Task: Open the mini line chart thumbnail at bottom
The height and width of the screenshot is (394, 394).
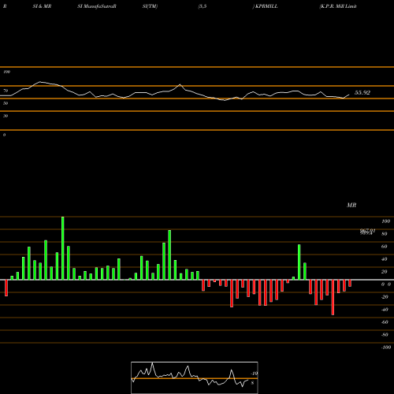Action: [x=195, y=377]
